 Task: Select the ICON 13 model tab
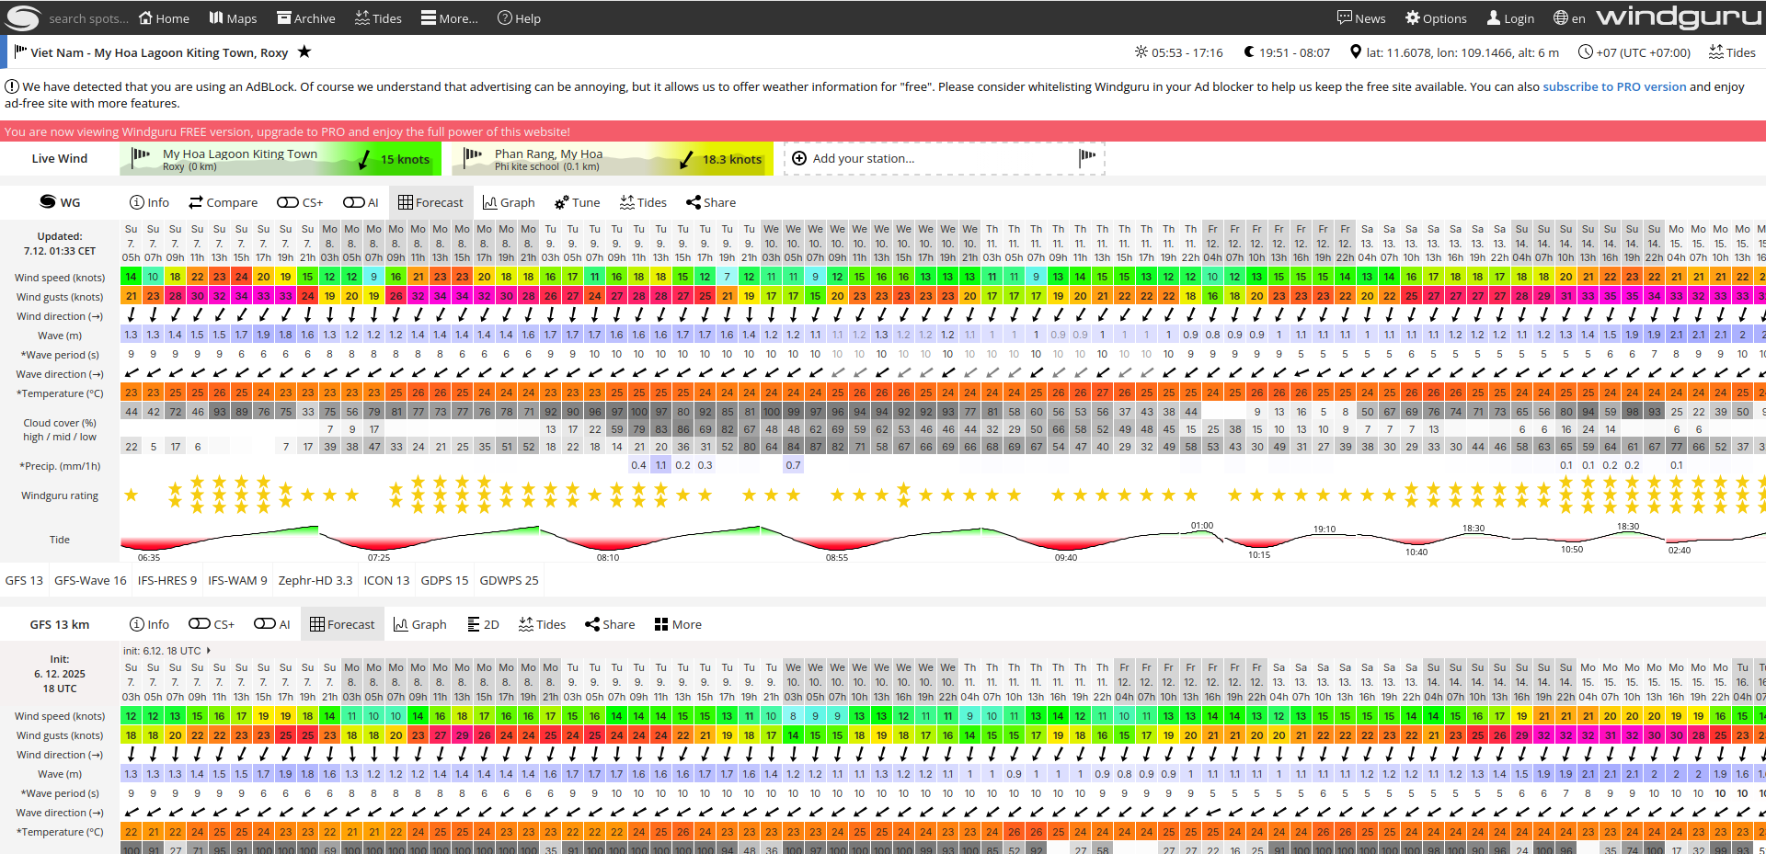(x=386, y=580)
